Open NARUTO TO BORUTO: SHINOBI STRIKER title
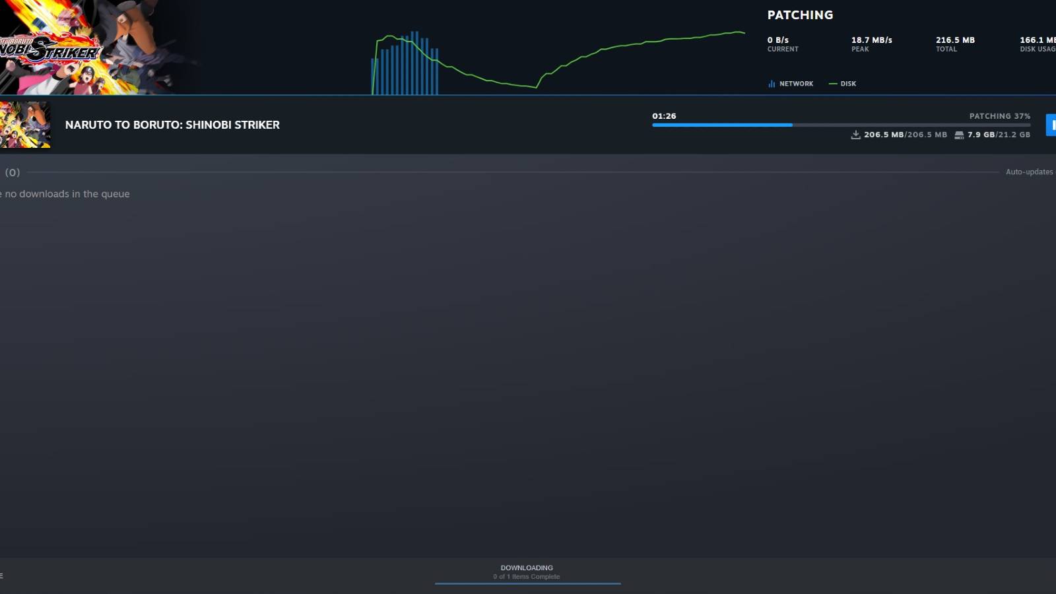 click(x=173, y=124)
